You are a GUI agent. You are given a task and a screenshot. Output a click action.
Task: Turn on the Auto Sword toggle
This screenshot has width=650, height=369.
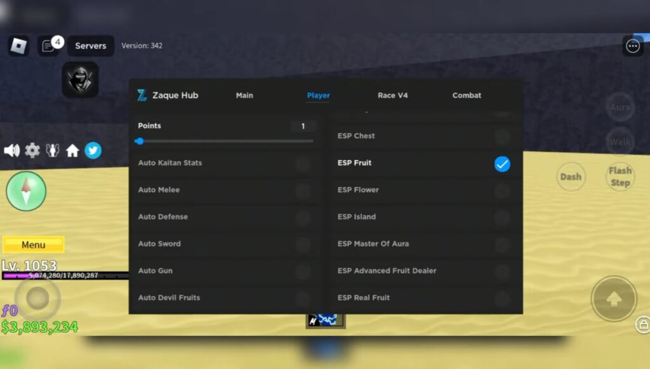[303, 244]
